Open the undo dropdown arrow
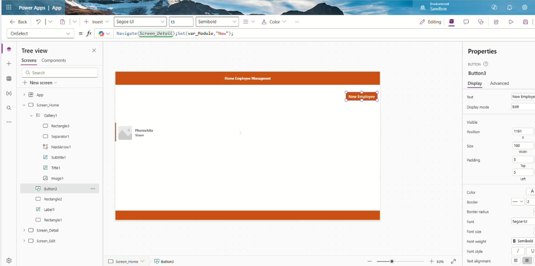 51,22
